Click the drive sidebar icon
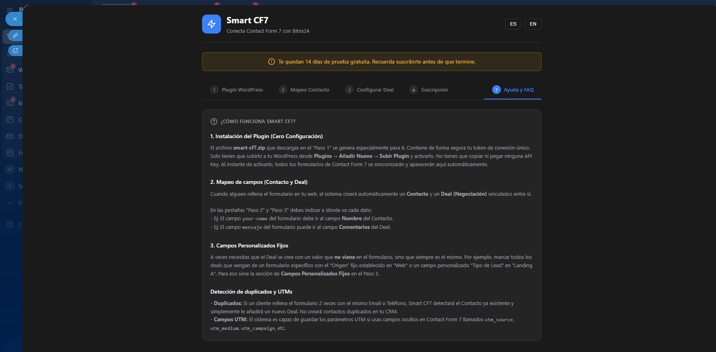Viewport: 716px width, 352px height. (10, 136)
